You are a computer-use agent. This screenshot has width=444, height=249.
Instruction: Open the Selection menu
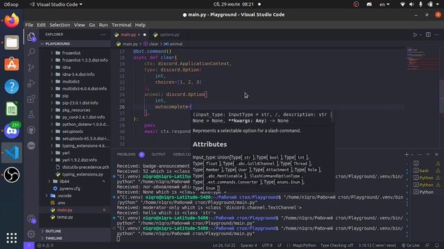coord(60,25)
